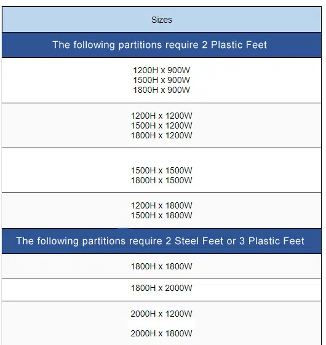Select the 1800H x 1800W row
Screen dimensions: 326x345
click(162, 266)
